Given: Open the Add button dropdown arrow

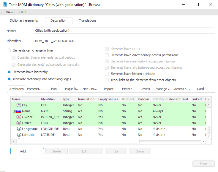Looking at the screenshot, I should [x=41, y=151].
